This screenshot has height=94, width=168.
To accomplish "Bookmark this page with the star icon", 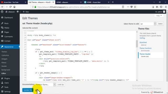I will coord(135,7).
